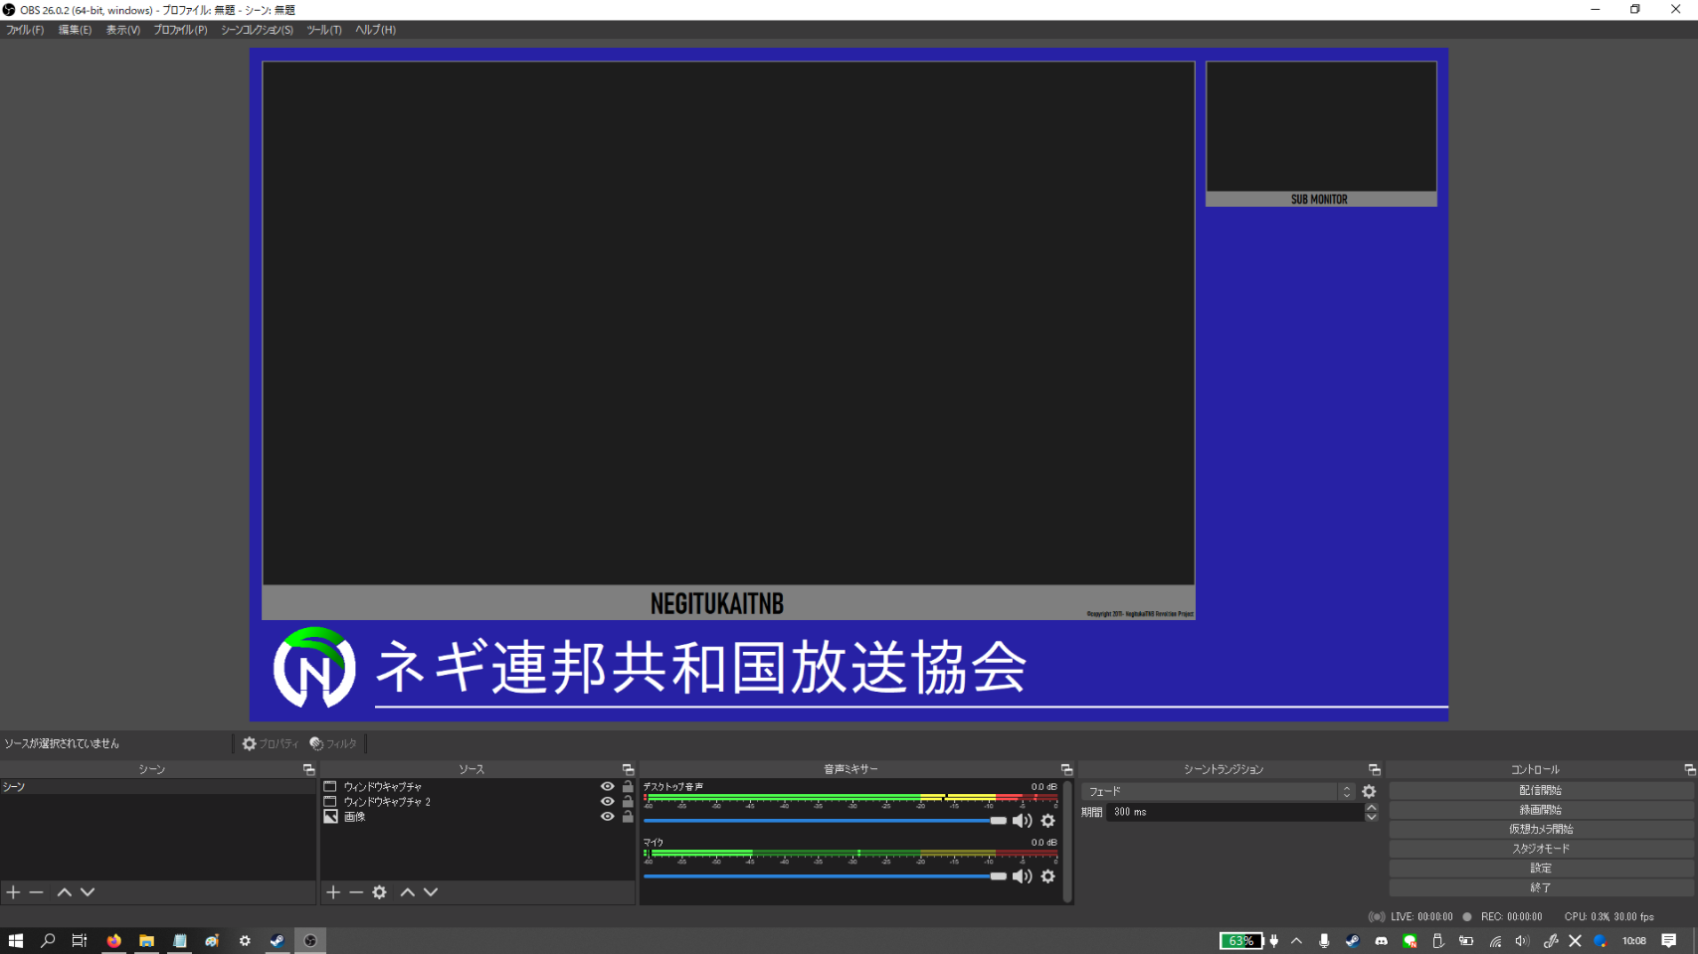Viewport: 1698px width, 954px height.
Task: Open the フェード transition dropdown
Action: 1218,792
